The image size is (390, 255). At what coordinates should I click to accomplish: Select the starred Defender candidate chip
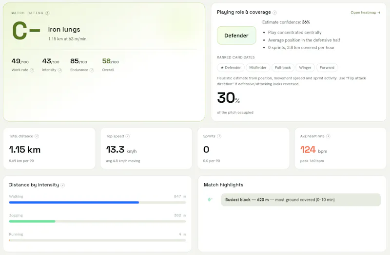(x=231, y=68)
